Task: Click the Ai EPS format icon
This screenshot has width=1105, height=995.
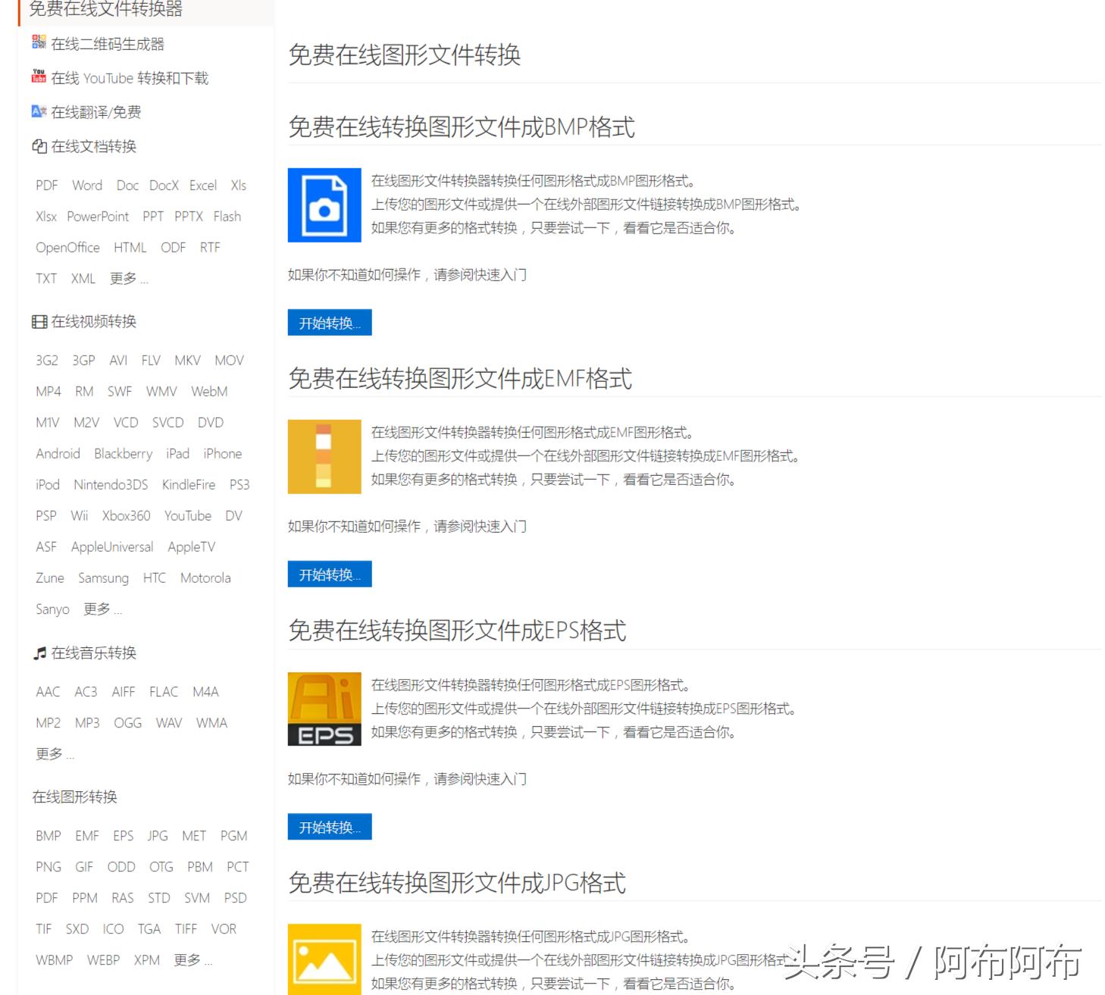Action: tap(324, 708)
